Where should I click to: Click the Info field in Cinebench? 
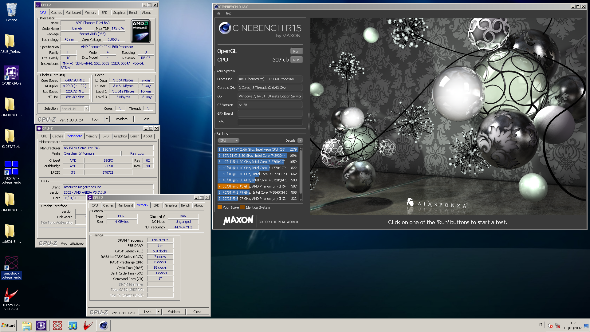270,122
